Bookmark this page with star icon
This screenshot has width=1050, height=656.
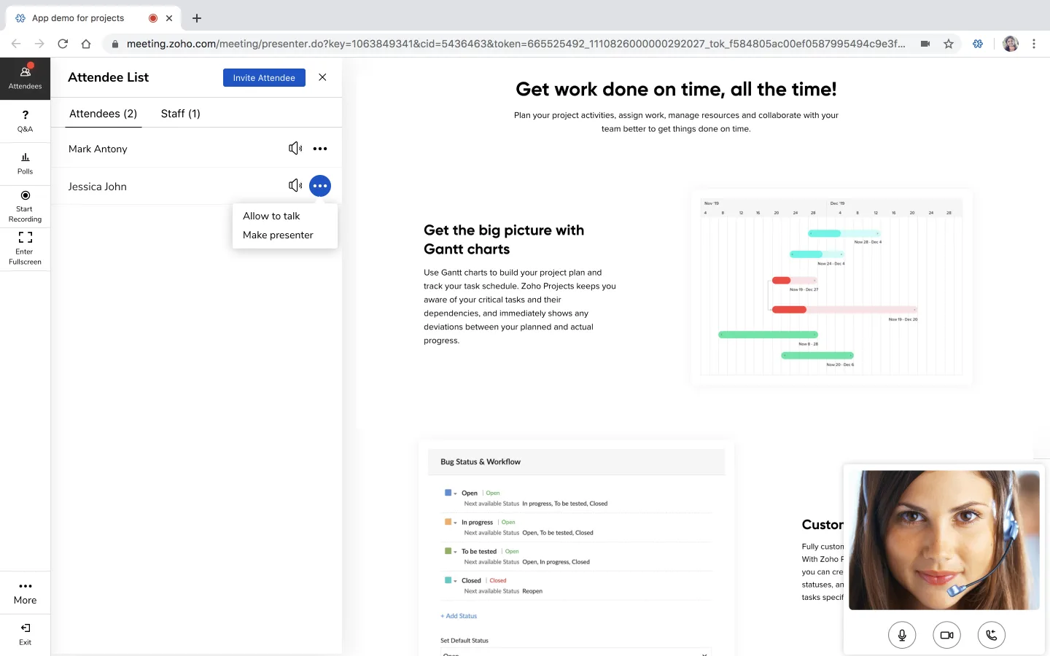[949, 44]
